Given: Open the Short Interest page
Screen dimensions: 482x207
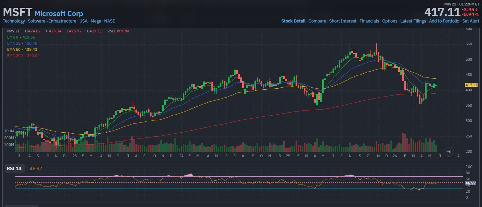Looking at the screenshot, I should tap(343, 21).
